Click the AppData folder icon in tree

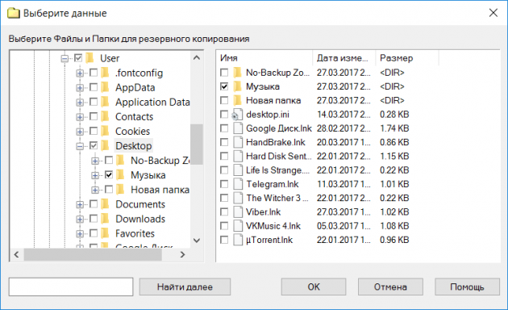(105, 87)
